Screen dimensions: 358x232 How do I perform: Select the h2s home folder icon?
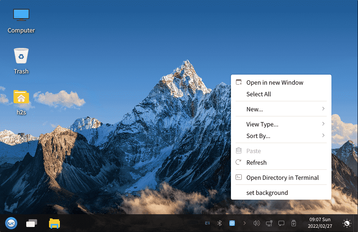pyautogui.click(x=21, y=102)
